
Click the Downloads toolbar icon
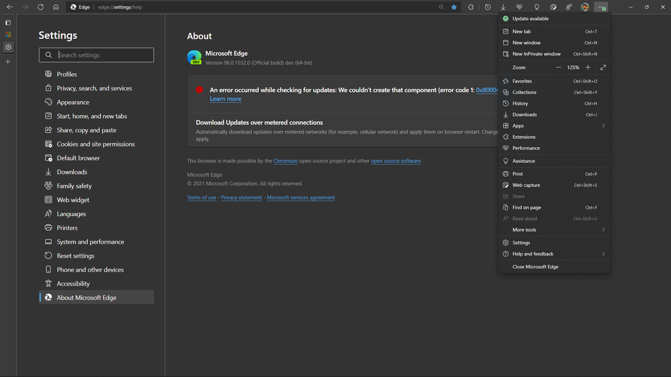click(503, 7)
